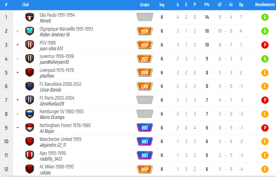
Task: Click the LXB group badge for Barcelona
Action: click(x=144, y=86)
